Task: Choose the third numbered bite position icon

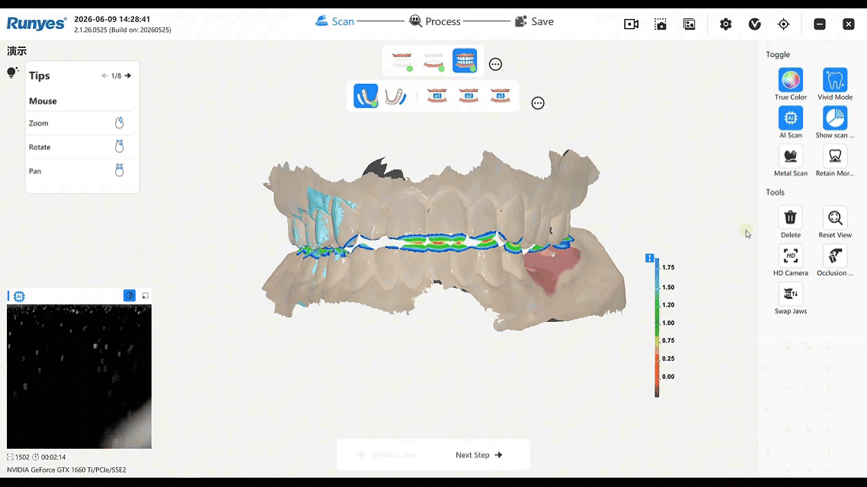Action: 501,96
